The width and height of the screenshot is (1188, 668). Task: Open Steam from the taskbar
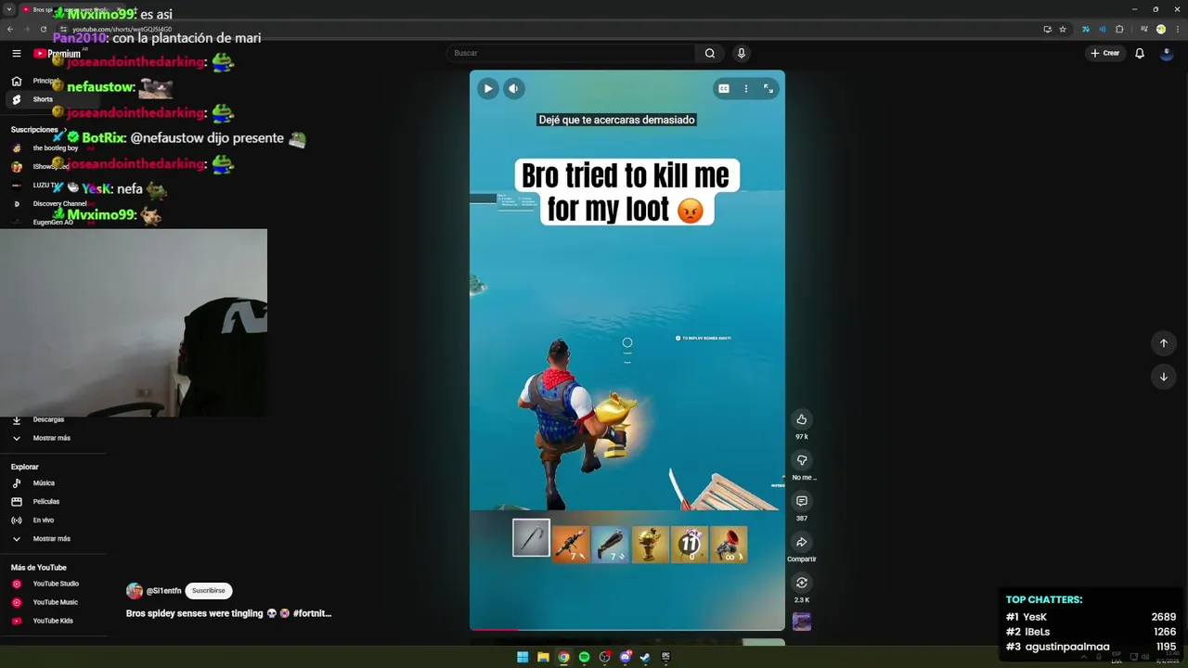(x=645, y=657)
